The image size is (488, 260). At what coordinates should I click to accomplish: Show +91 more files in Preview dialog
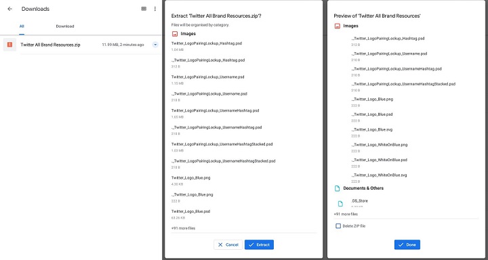(x=346, y=214)
